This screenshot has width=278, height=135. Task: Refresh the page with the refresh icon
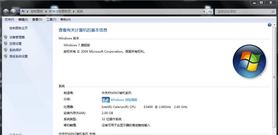(210, 11)
